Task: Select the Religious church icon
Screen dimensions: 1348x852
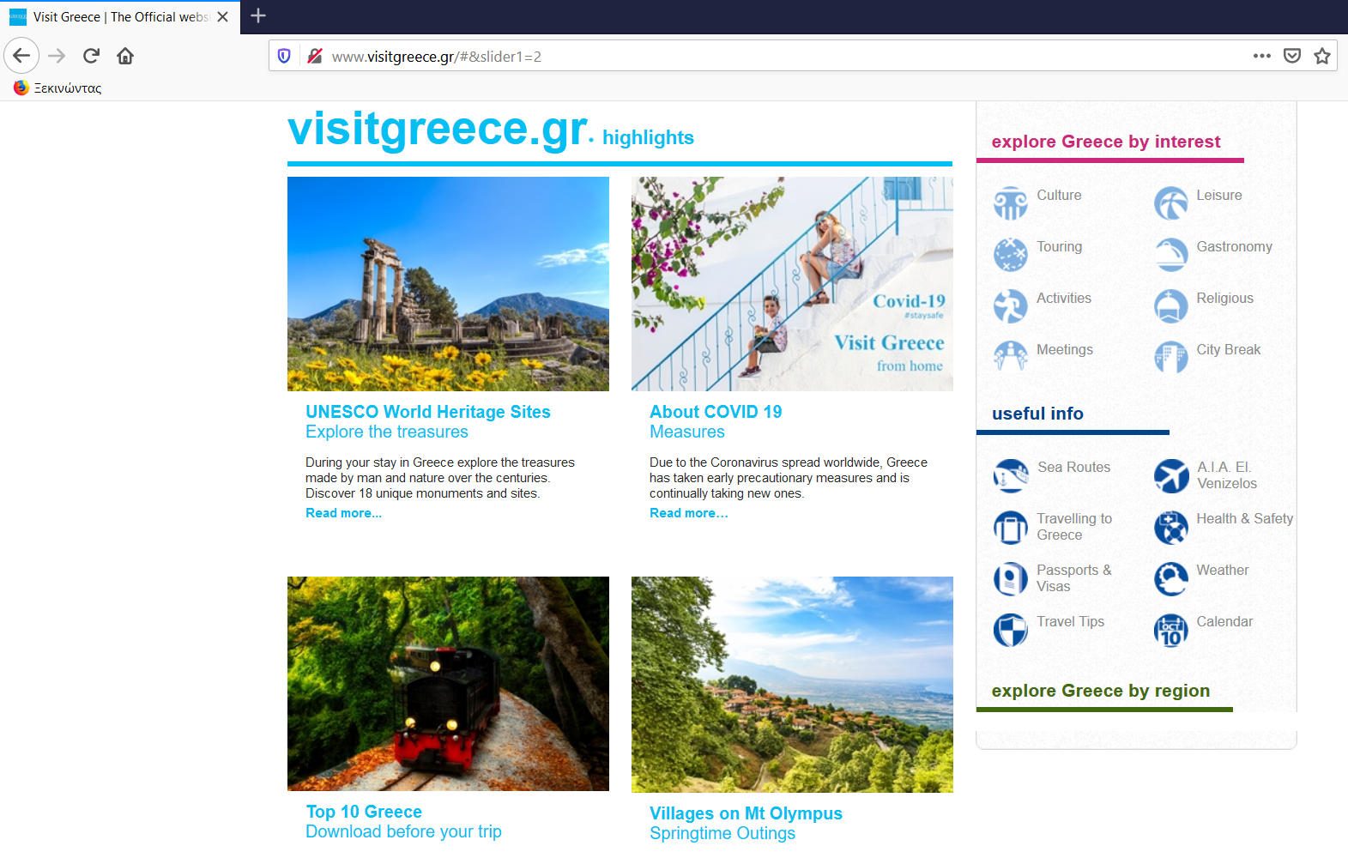Action: tap(1170, 306)
